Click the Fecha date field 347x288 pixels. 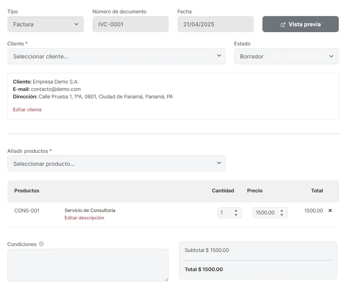tap(215, 24)
